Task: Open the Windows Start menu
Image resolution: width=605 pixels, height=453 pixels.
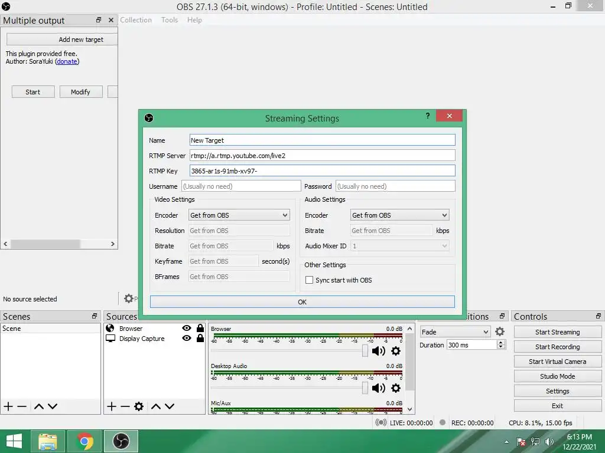Action: tap(14, 441)
